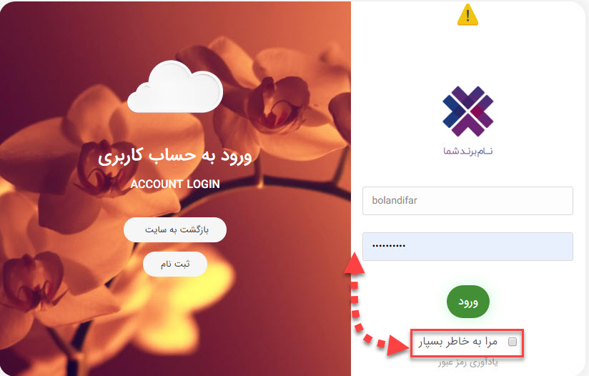This screenshot has width=589, height=376.
Task: Click the بازگشت به سایت button
Action: pyautogui.click(x=175, y=229)
